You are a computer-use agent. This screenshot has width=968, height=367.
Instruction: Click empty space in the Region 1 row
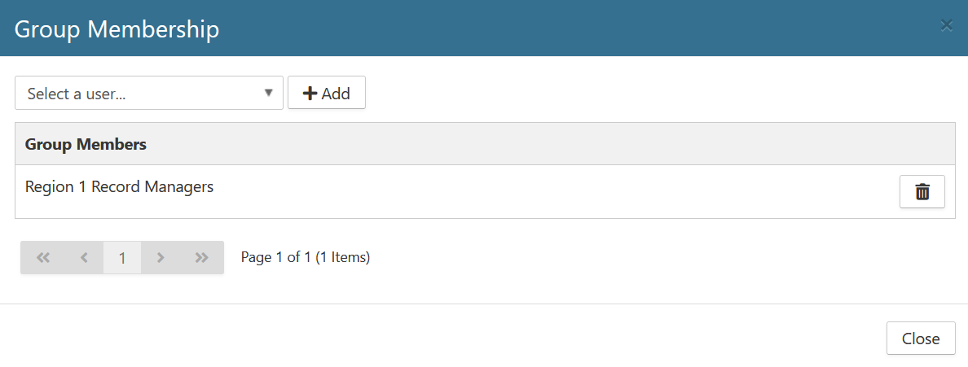530,192
